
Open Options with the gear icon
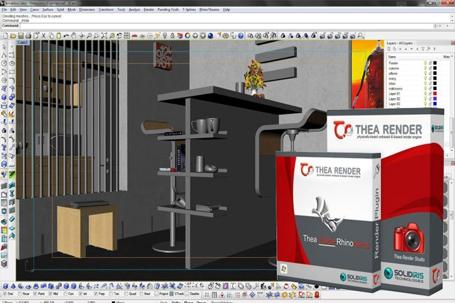tap(226, 35)
